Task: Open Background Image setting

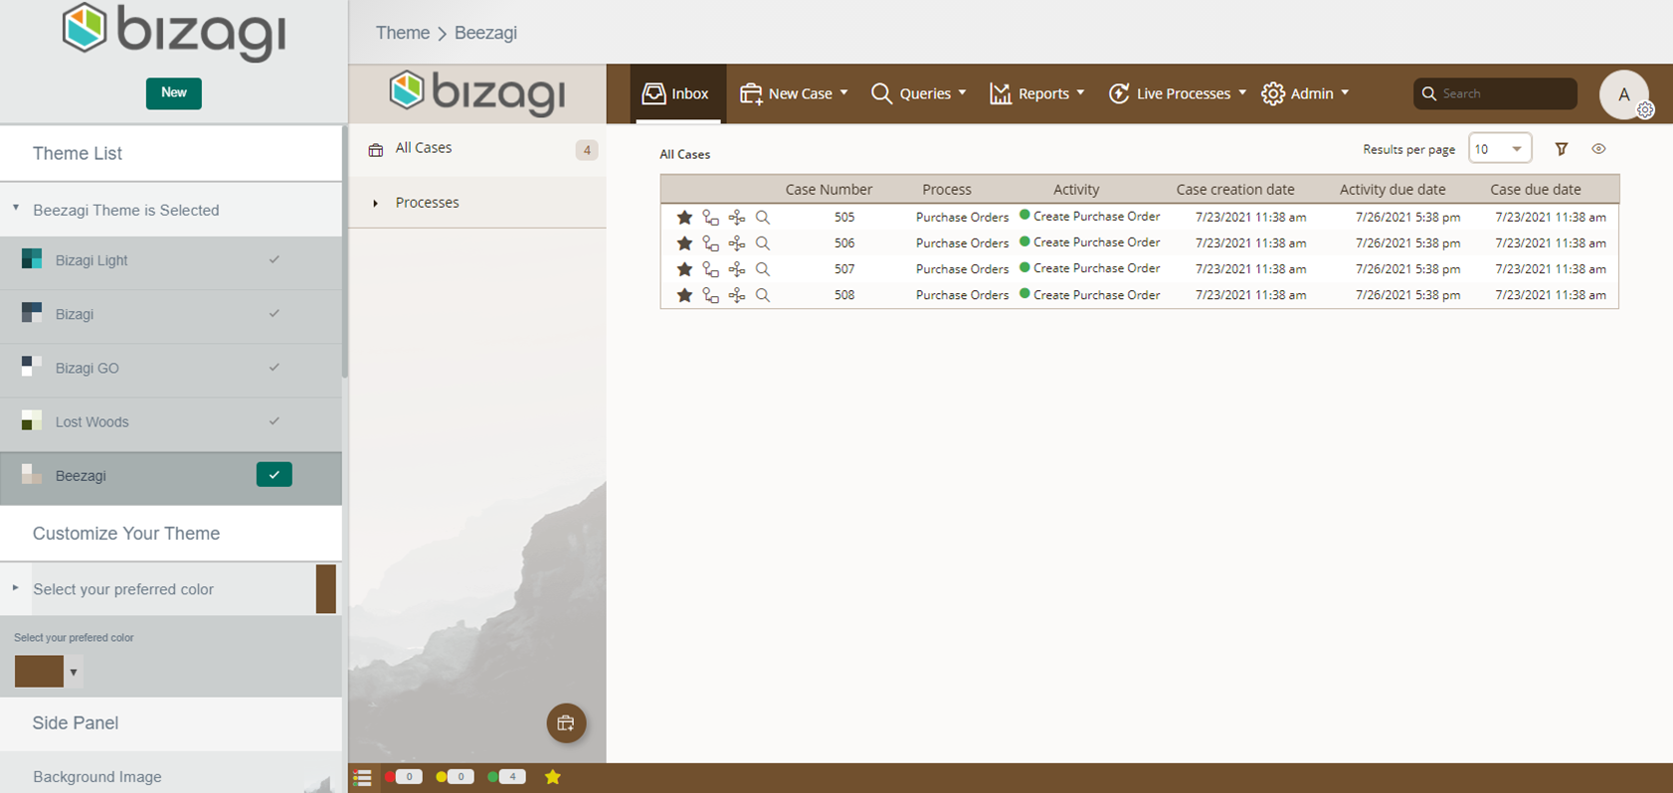Action: point(171,776)
